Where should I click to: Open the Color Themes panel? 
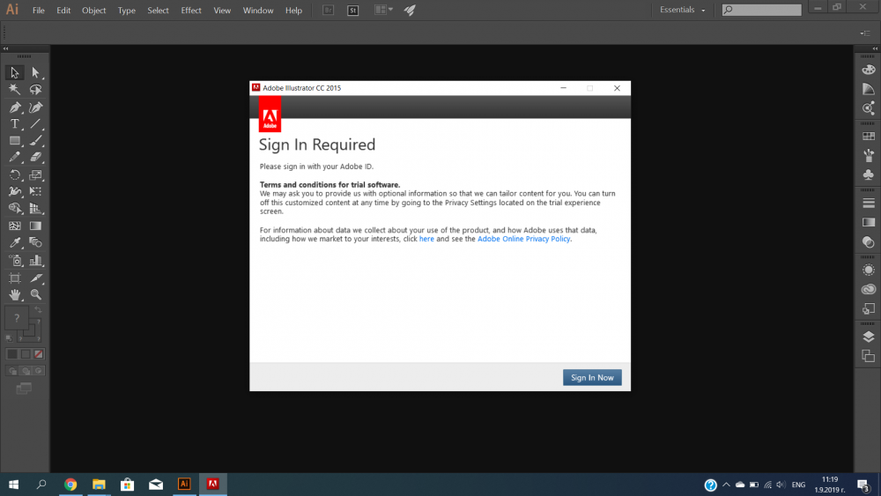(x=868, y=107)
